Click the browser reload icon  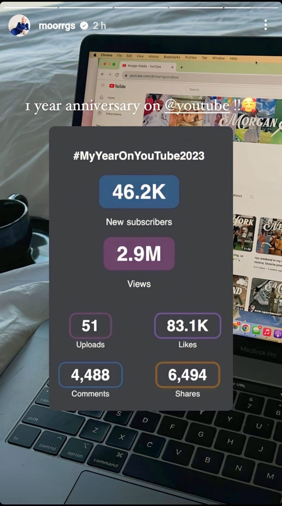117,75
